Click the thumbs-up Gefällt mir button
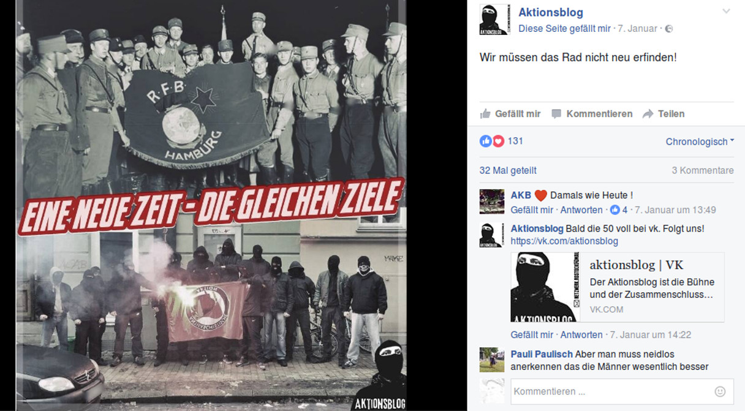The image size is (745, 411). 510,114
